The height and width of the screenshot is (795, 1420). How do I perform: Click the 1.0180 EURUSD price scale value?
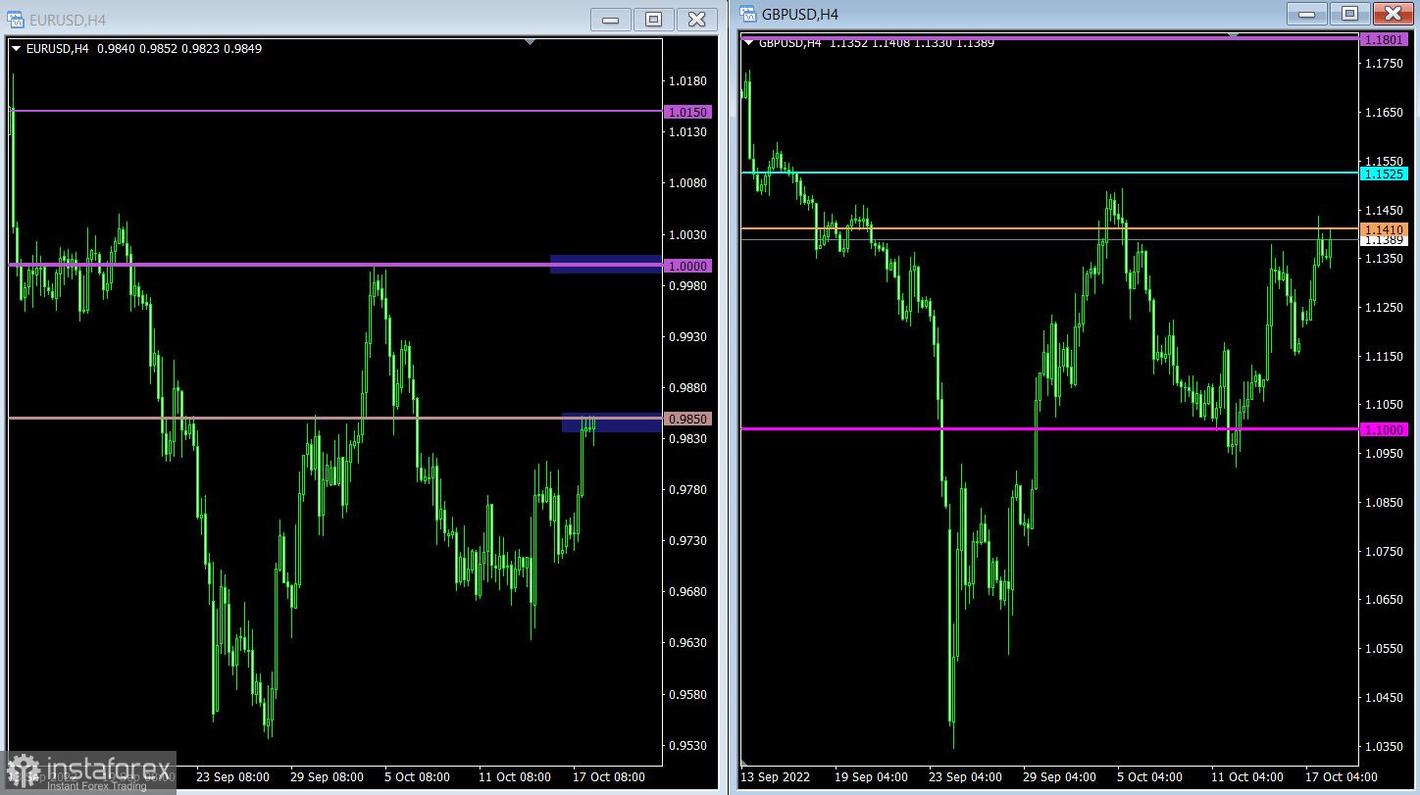click(x=687, y=81)
